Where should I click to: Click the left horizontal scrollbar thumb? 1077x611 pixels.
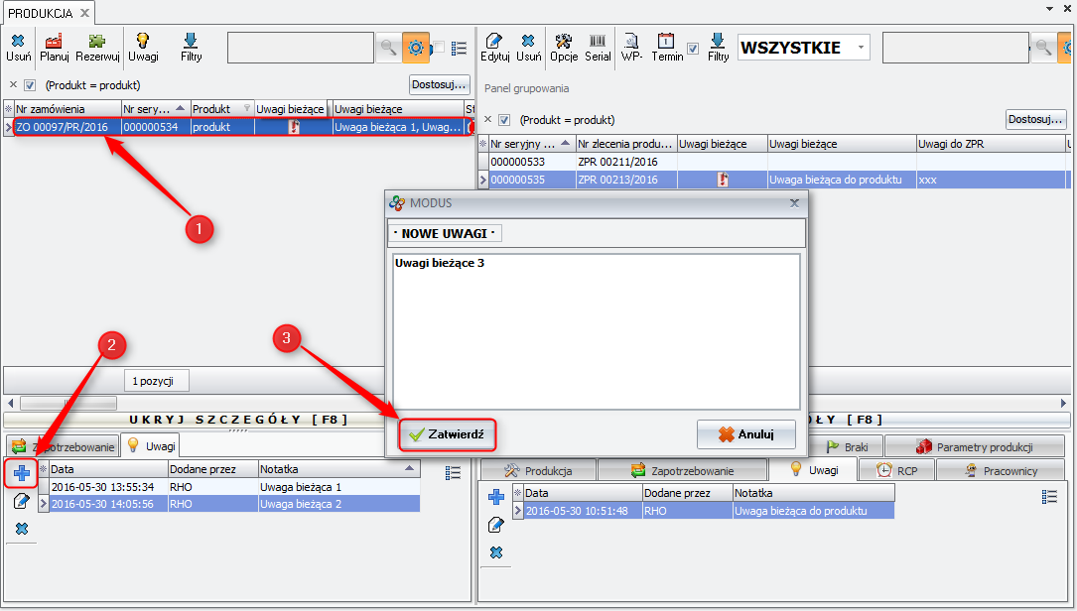[68, 403]
